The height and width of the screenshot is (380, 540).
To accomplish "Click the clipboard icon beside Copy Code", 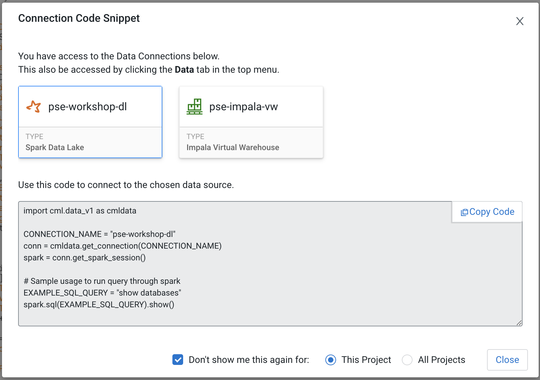I will tap(464, 212).
